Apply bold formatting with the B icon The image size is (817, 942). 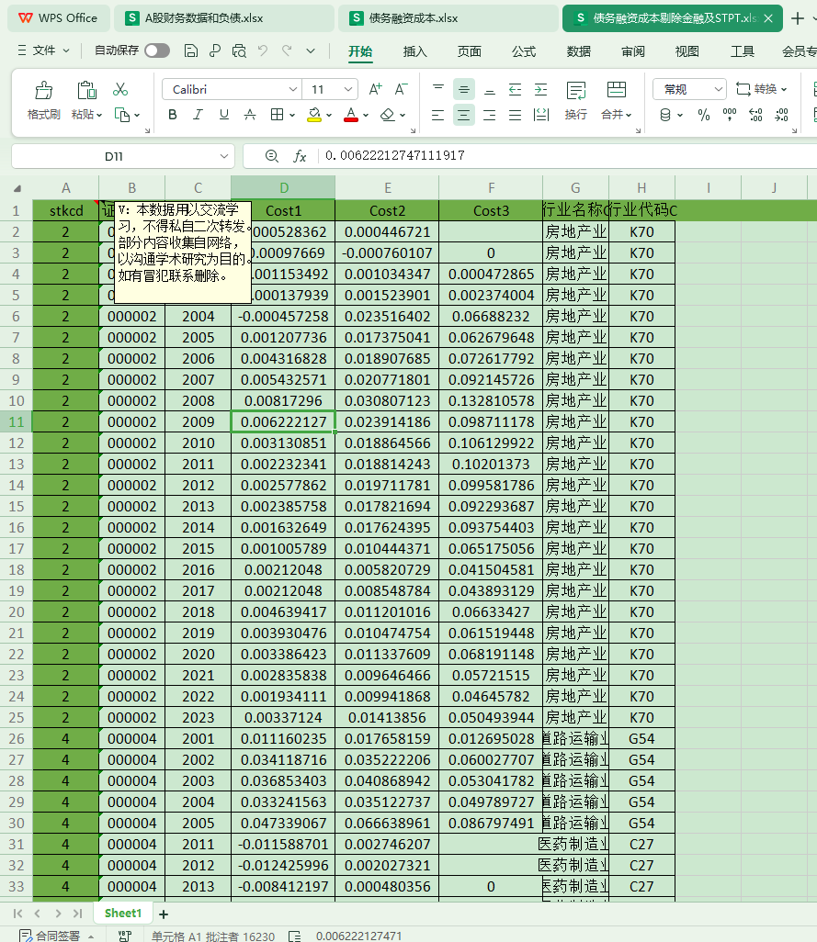coord(172,115)
